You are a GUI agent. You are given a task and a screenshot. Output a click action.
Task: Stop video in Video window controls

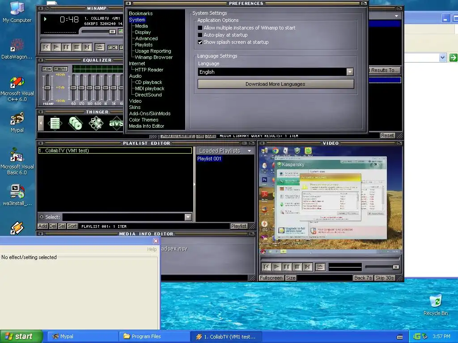[x=297, y=267]
